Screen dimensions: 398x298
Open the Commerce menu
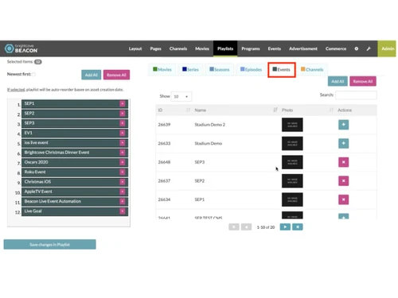click(336, 48)
